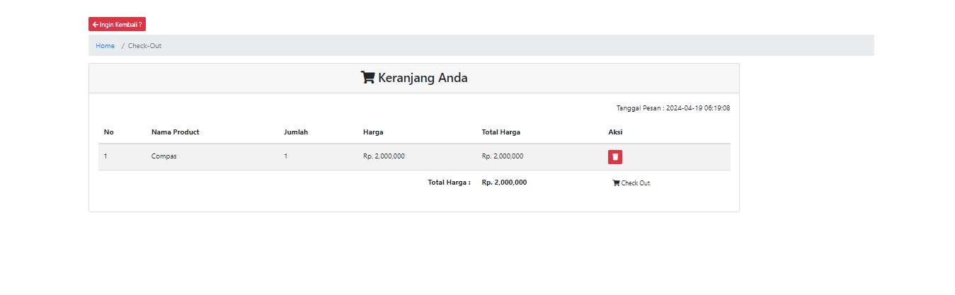Click the Aksi column header
The width and height of the screenshot is (955, 295).
point(615,132)
